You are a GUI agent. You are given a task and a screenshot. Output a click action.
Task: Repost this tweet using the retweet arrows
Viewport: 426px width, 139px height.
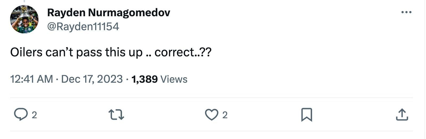[116, 115]
